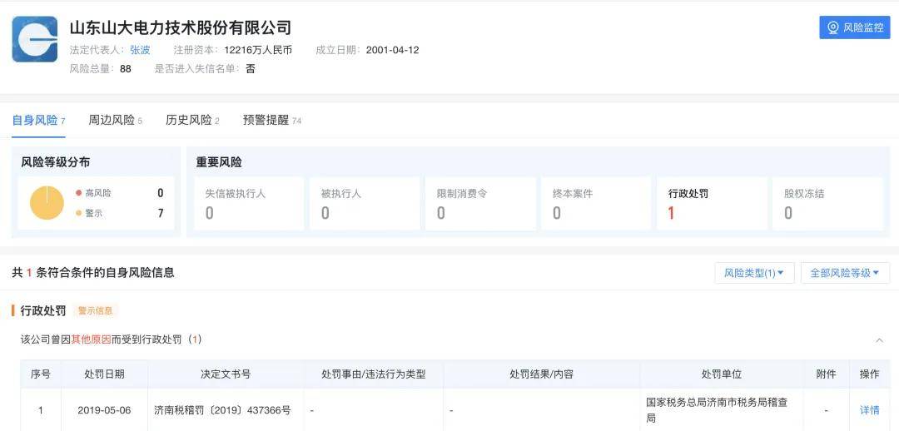The height and width of the screenshot is (431, 899).
Task: Switch to 预警提醒 tab
Action: pos(271,121)
